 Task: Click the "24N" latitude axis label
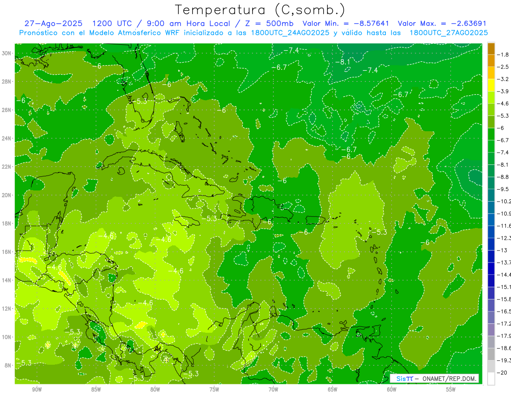(7, 138)
